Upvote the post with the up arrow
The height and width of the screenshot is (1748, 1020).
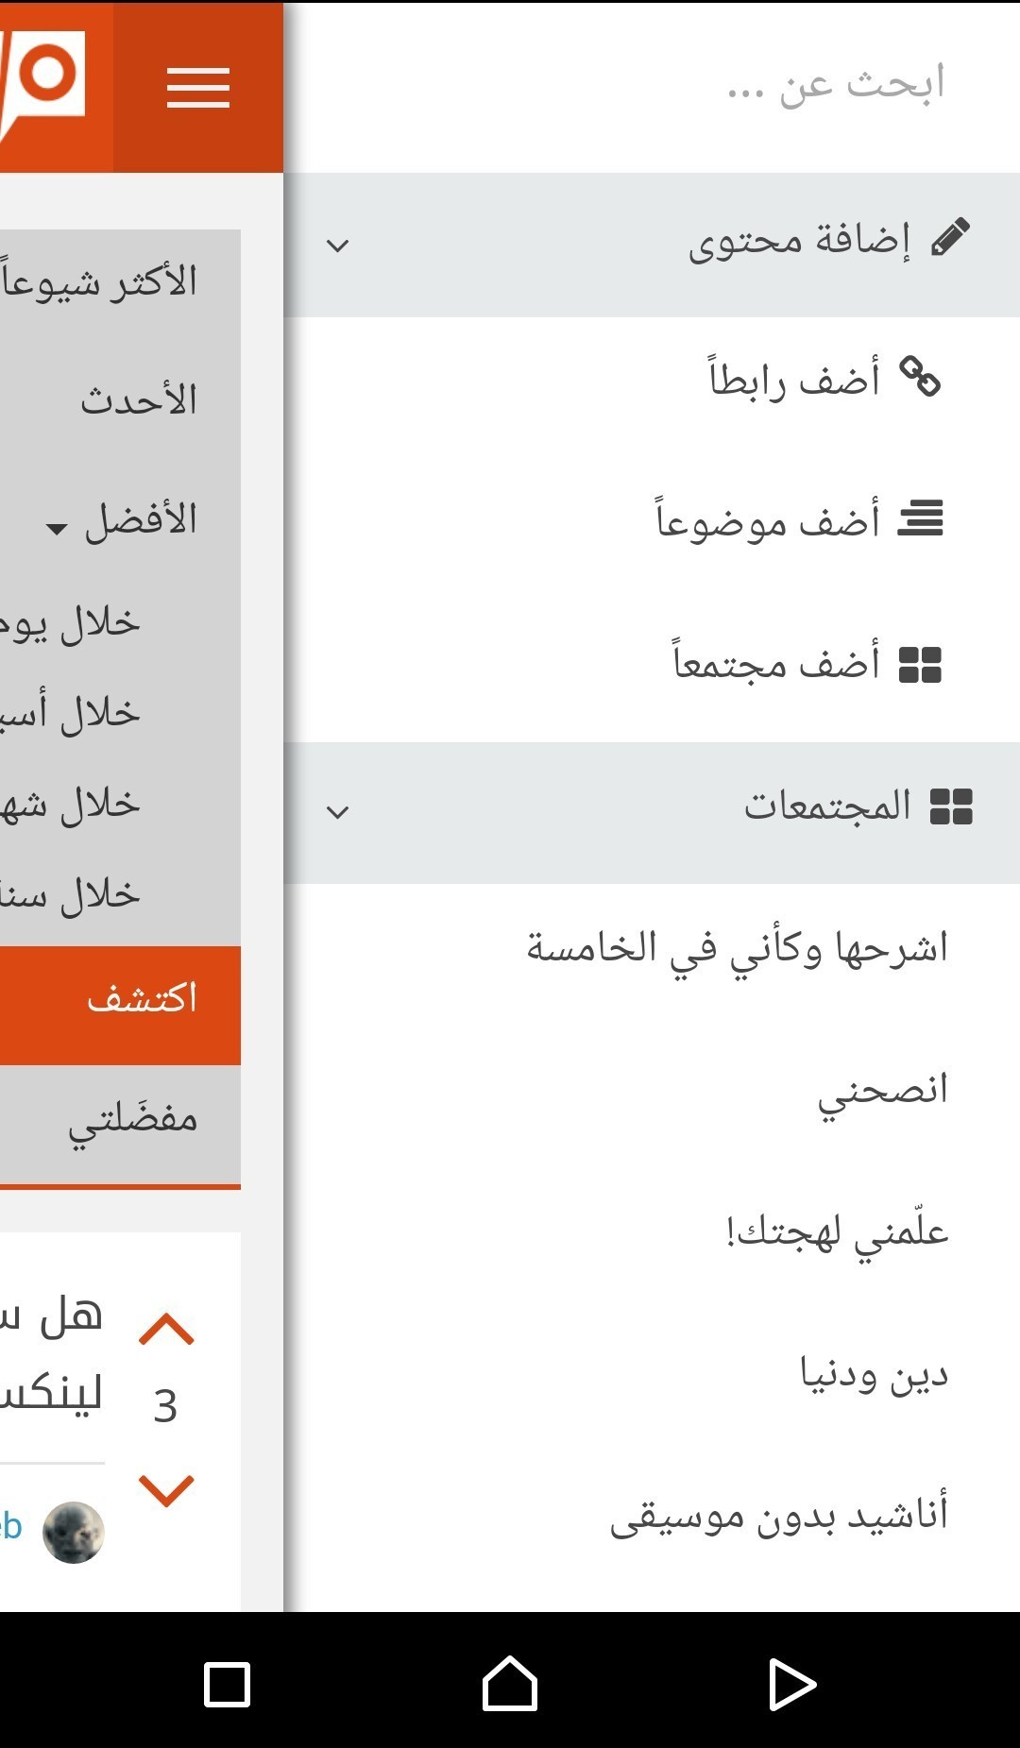(166, 1330)
